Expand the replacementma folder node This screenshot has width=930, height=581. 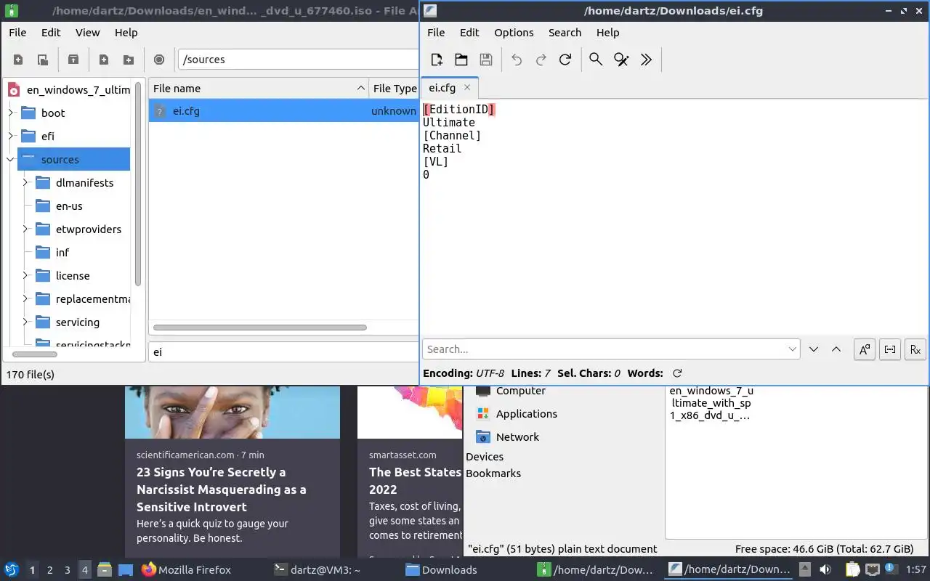25,299
